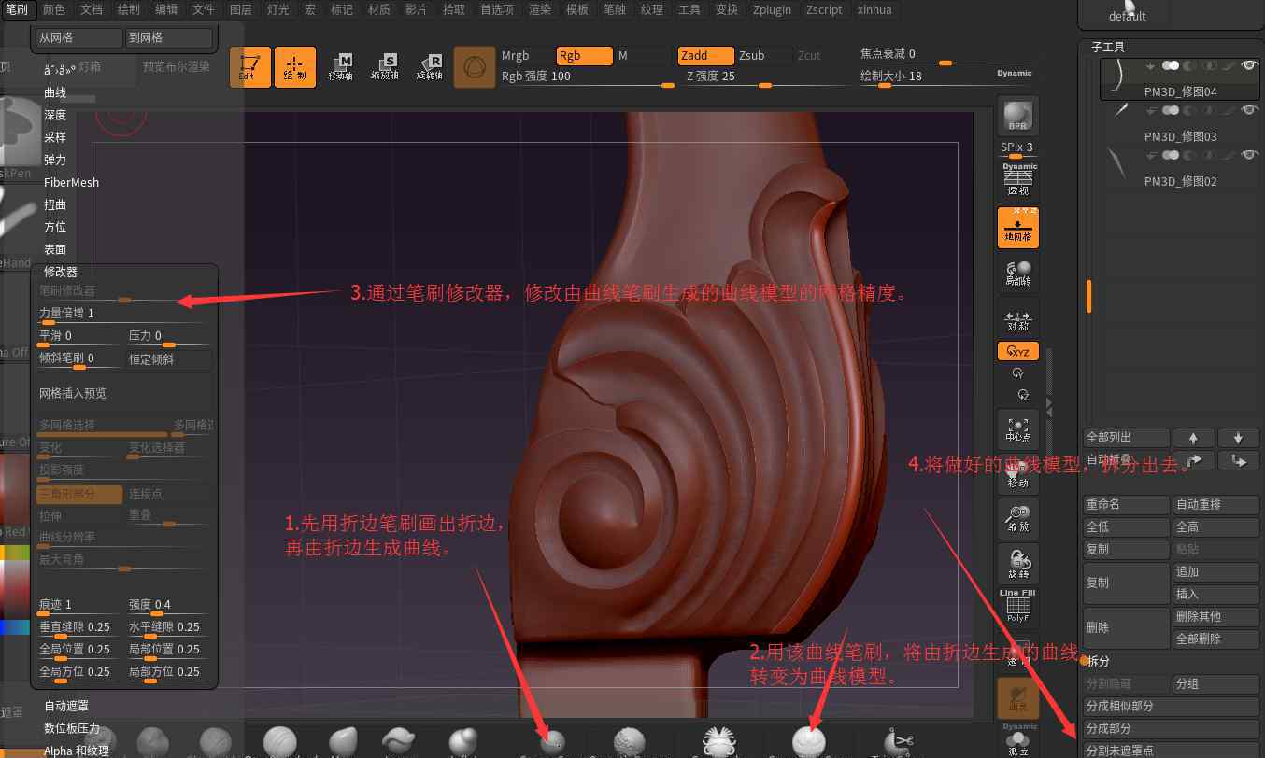Viewport: 1265px width, 758px height.
Task: Select the white curve tube brush
Action: [x=809, y=742]
